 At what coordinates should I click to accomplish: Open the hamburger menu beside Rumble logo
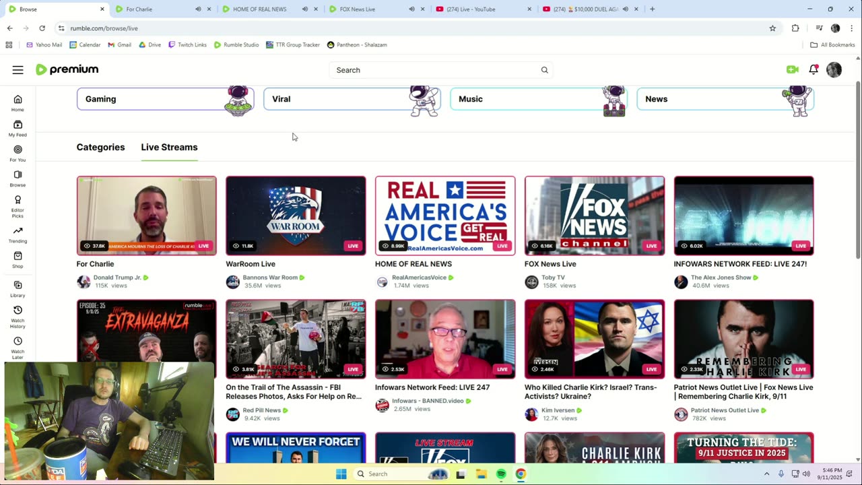18,70
